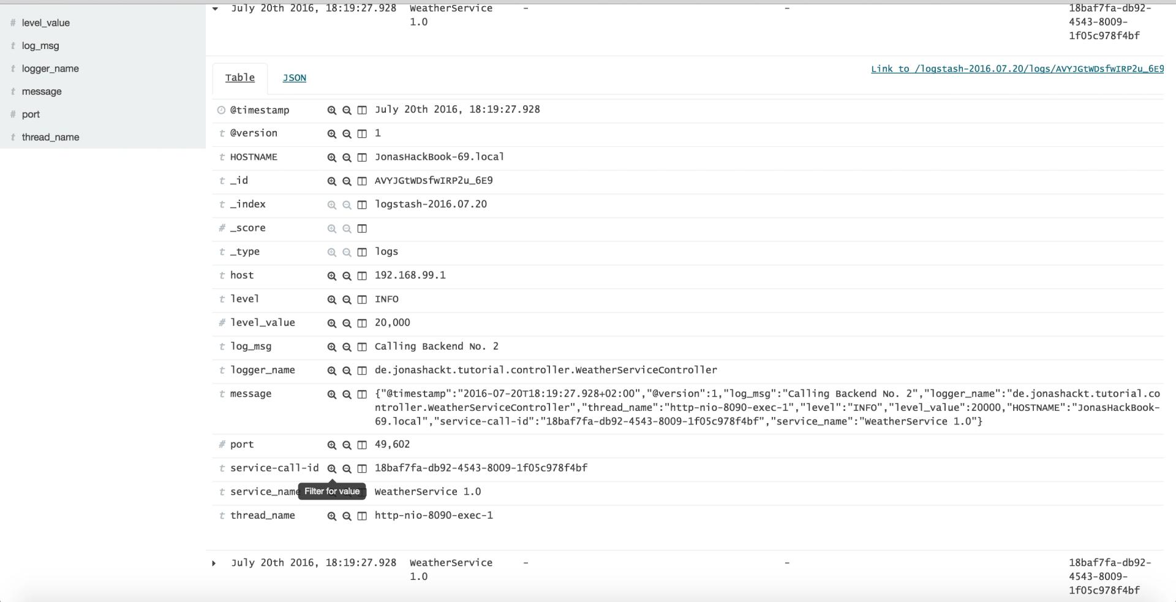Screen dimensions: 1176x602
Task: Switch to the JSON tab
Action: tap(294, 78)
